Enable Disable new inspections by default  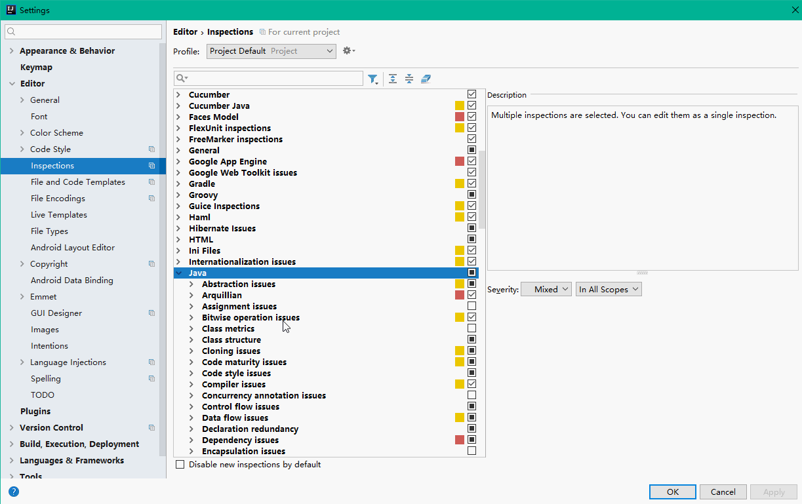(180, 465)
